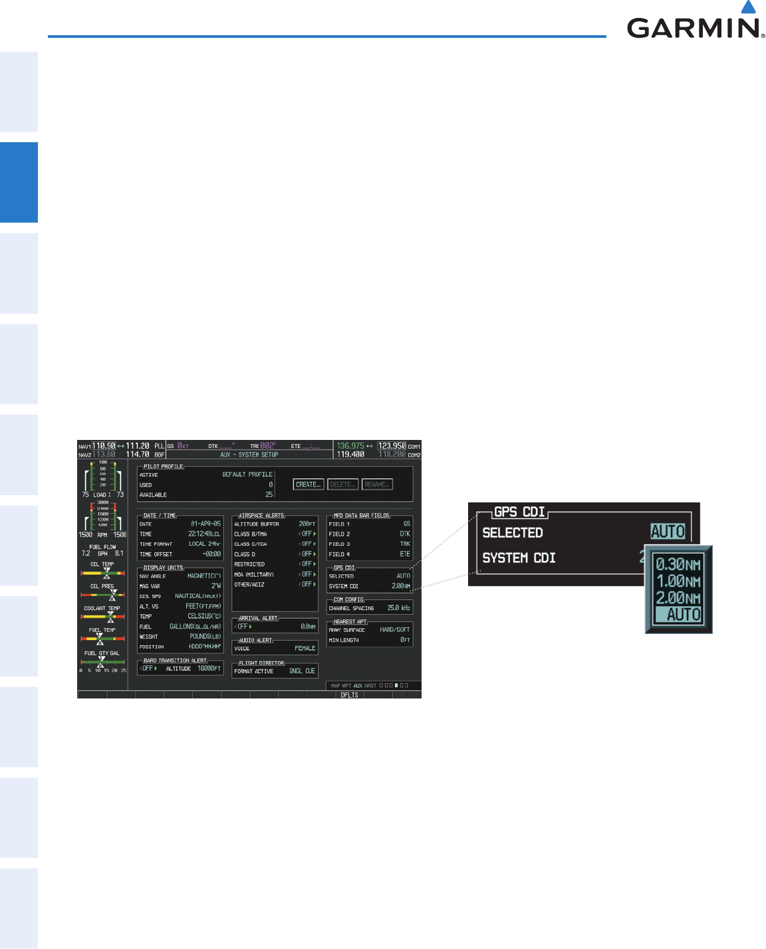Select the NAV1 110.90 frequency box
Screen dimensions: 766x949
[104, 446]
